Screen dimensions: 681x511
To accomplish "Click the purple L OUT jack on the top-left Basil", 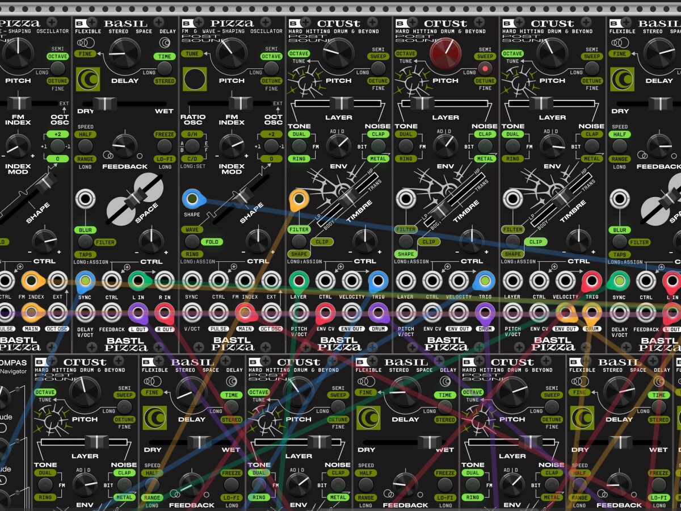I will tap(138, 312).
